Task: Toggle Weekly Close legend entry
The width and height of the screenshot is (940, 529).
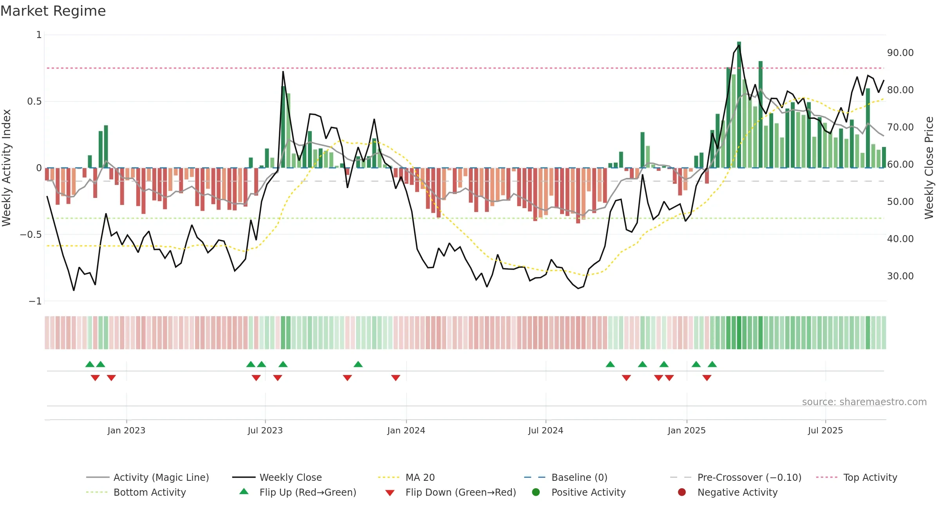Action: pos(277,477)
